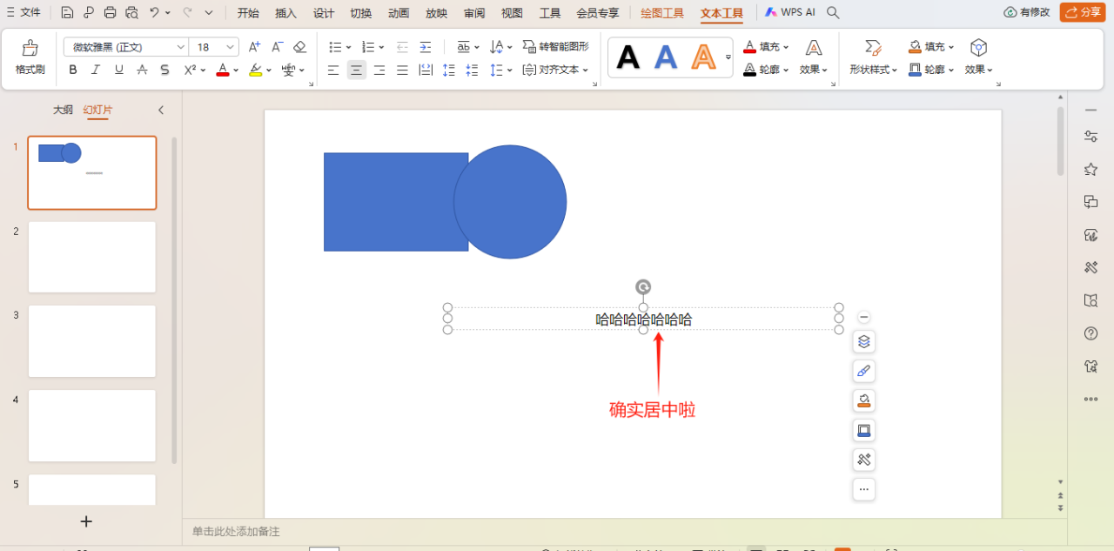1114x551 pixels.
Task: Toggle italic formatting in the ribbon
Action: coord(96,70)
